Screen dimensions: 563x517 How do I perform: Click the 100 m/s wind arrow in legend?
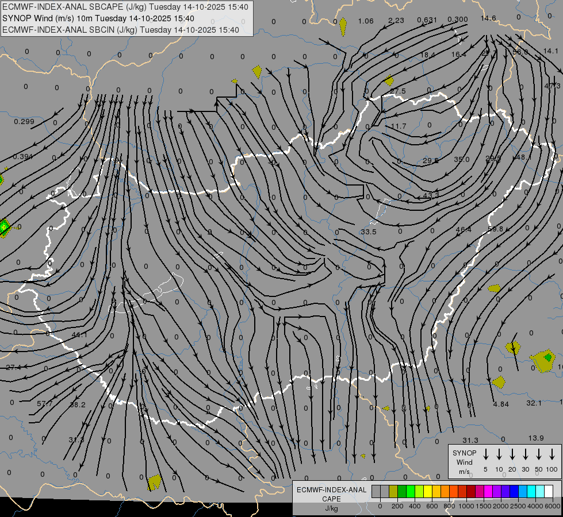[552, 454]
